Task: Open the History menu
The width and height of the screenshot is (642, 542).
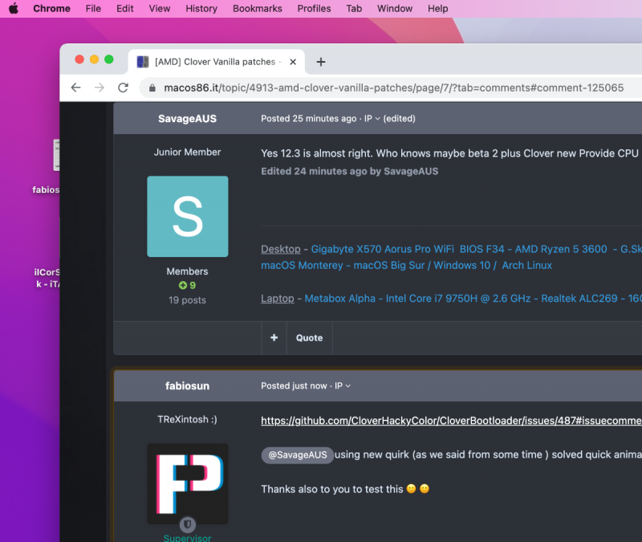Action: pyautogui.click(x=201, y=9)
